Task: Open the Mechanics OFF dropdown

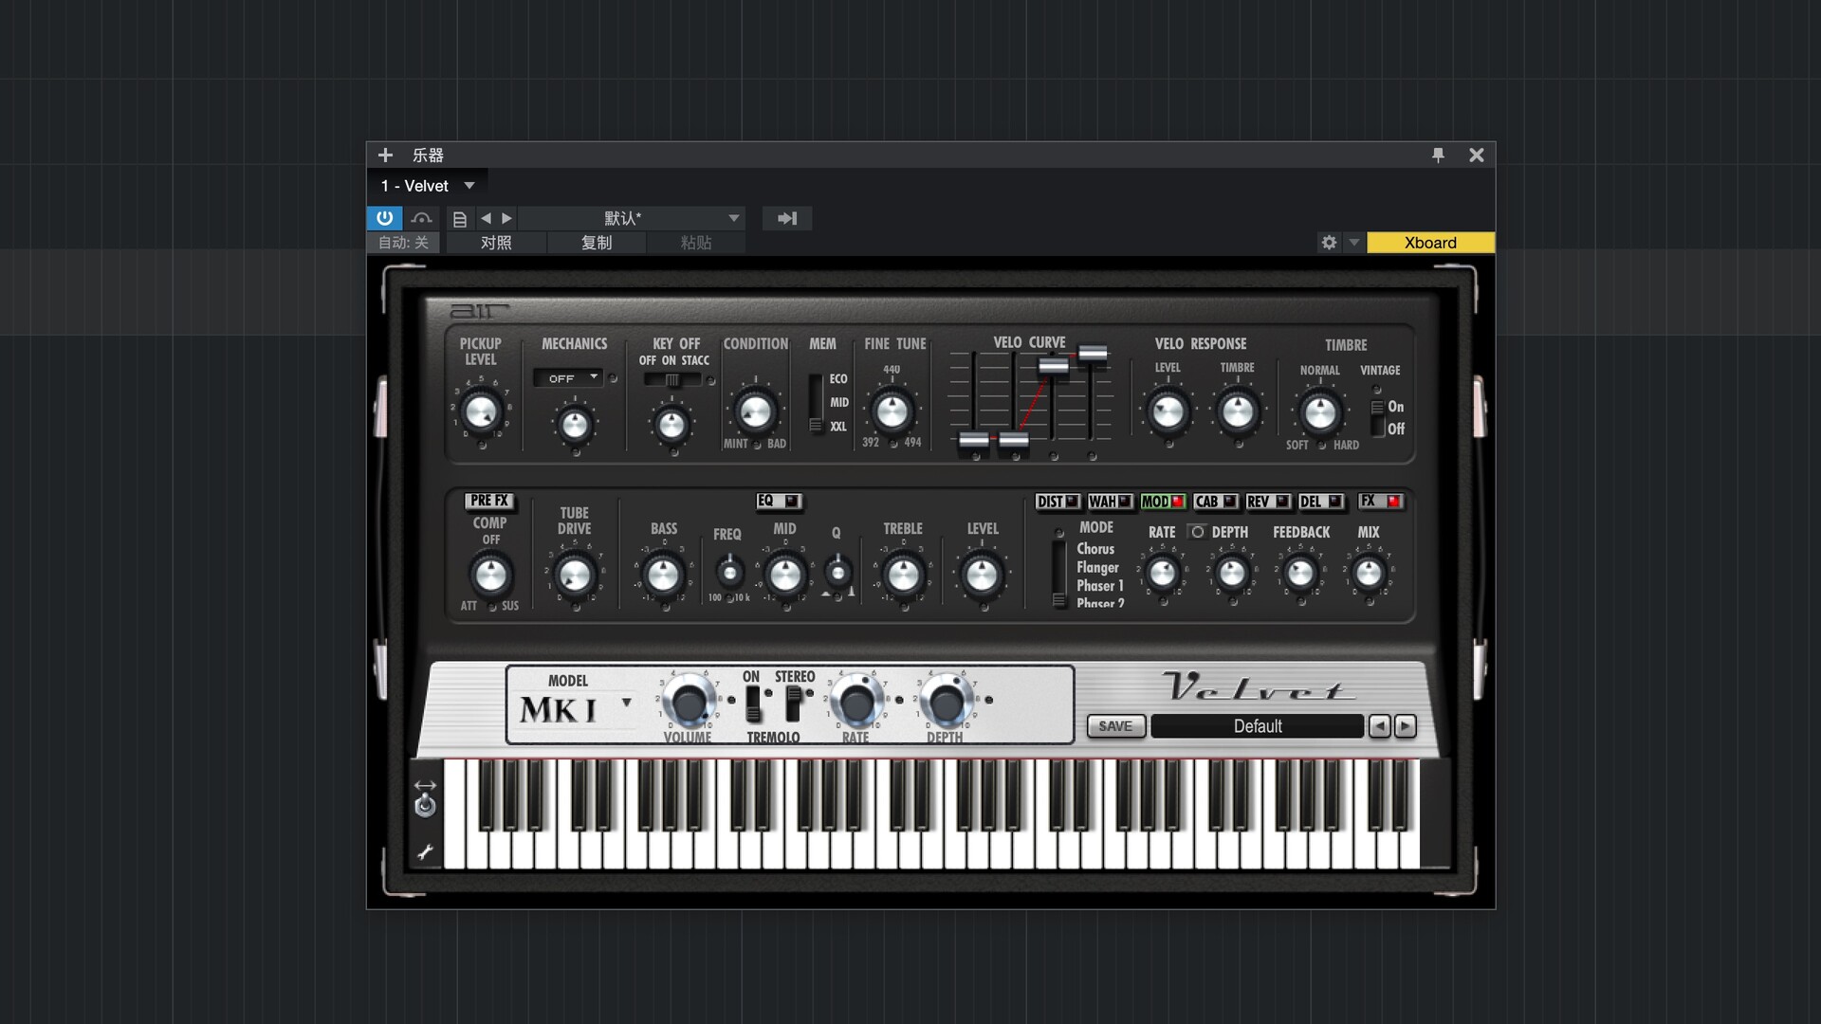Action: coord(568,377)
